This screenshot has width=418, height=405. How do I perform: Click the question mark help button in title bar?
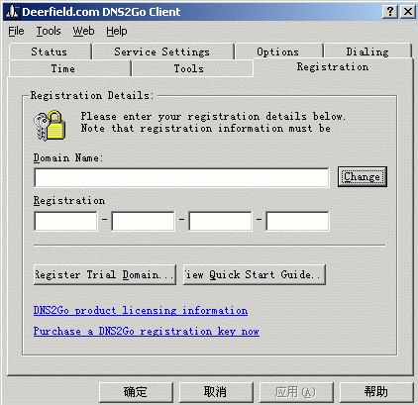[390, 12]
